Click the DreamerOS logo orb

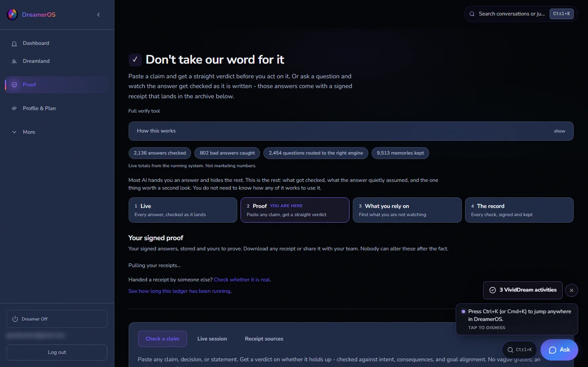click(12, 15)
